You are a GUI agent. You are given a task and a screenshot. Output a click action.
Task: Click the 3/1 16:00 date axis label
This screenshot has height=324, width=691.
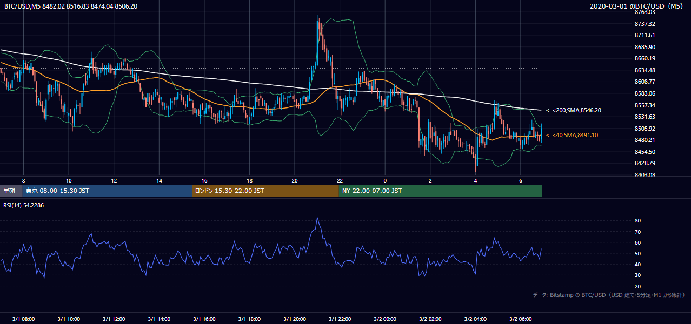point(204,319)
